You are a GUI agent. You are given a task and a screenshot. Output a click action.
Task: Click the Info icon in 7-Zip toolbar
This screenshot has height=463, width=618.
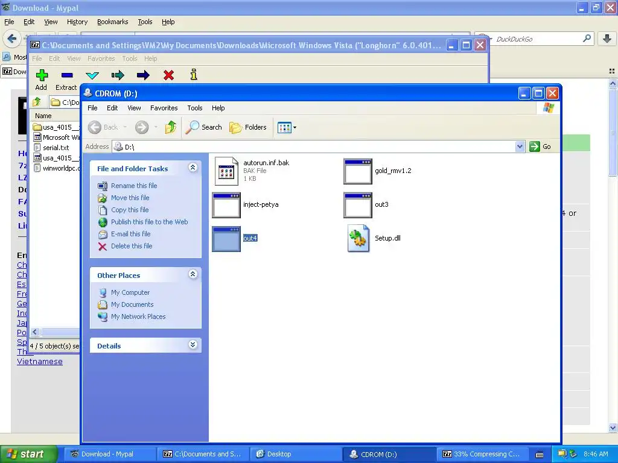(194, 74)
